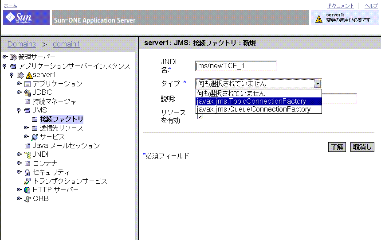
Task: Click the yellow warning triangle next to server1
Action: [x=29, y=75]
